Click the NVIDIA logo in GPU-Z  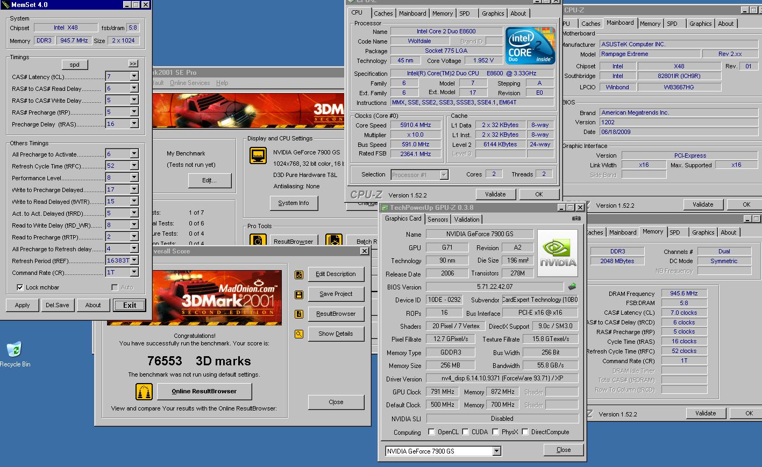(558, 253)
